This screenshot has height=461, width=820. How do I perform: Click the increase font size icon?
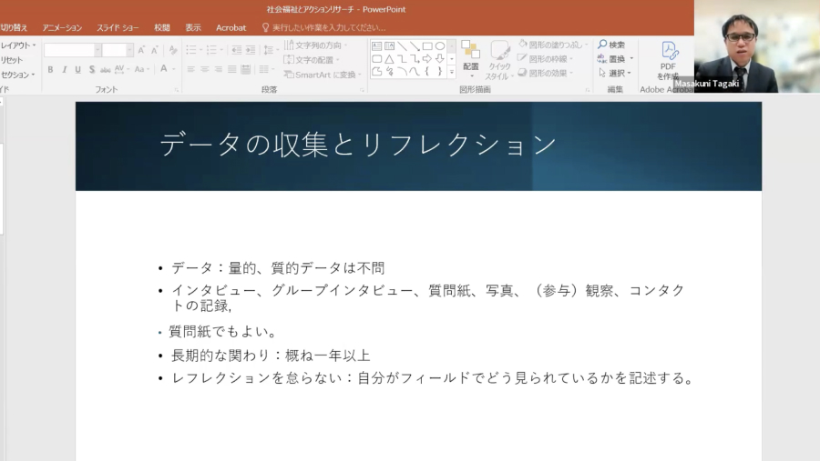[141, 50]
